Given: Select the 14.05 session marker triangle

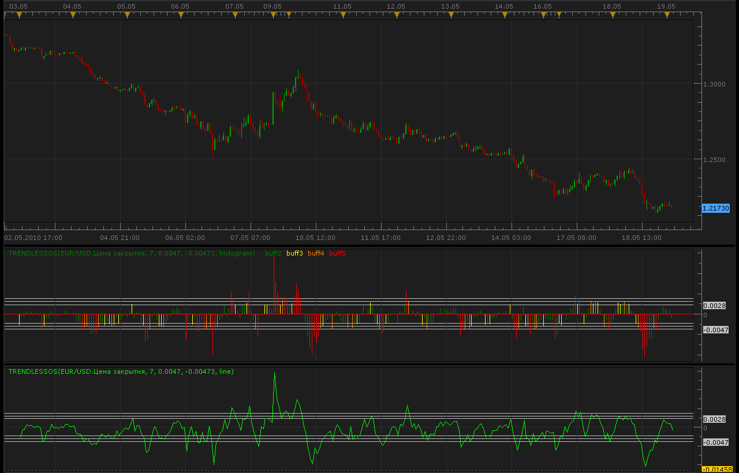Looking at the screenshot, I should [x=505, y=16].
